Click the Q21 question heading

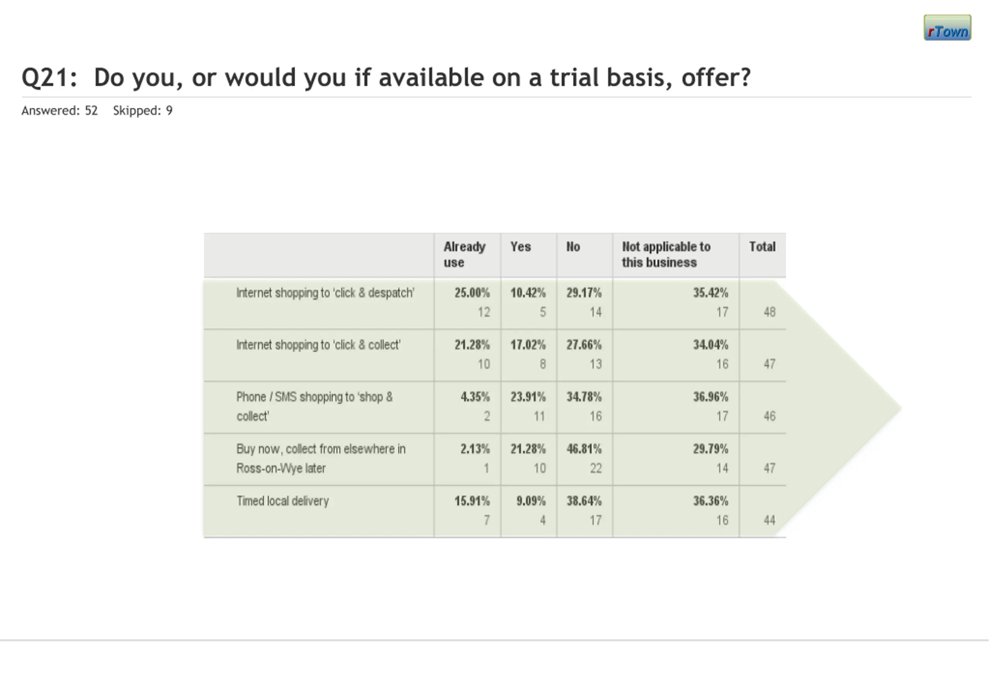pyautogui.click(x=386, y=78)
